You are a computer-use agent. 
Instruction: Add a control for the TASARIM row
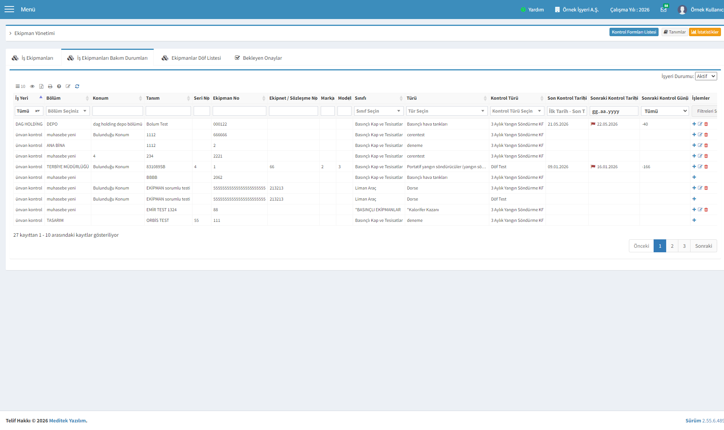694,220
